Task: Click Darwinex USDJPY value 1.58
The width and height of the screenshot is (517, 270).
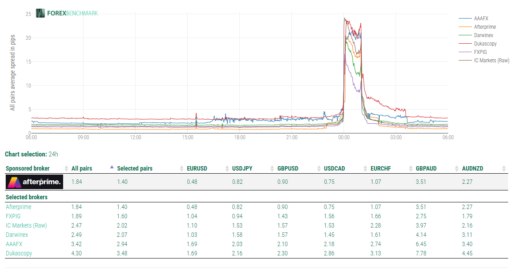Action: tap(237, 235)
